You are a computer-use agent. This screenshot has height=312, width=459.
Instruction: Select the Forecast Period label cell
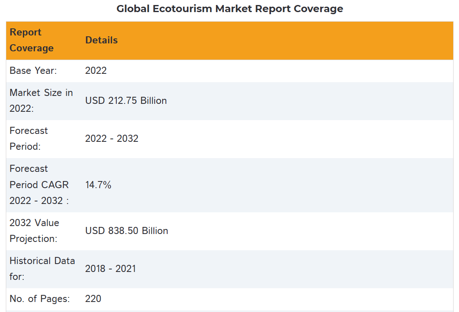tap(29, 138)
